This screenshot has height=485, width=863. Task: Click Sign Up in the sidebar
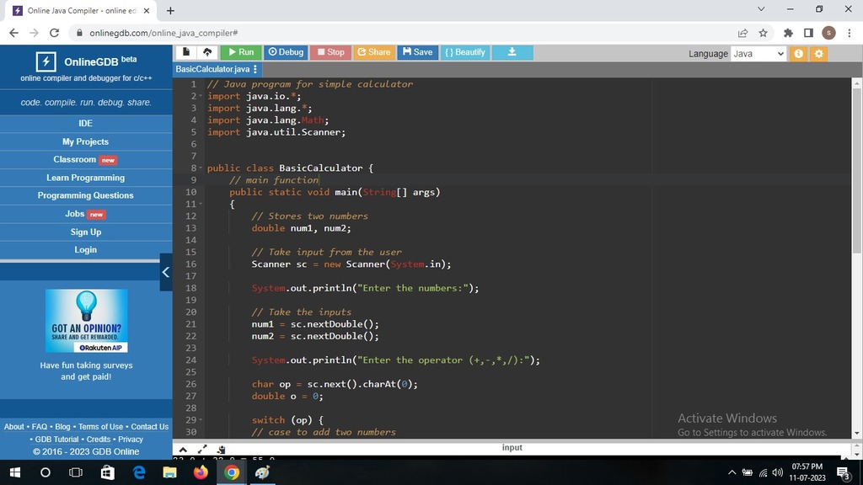[86, 232]
